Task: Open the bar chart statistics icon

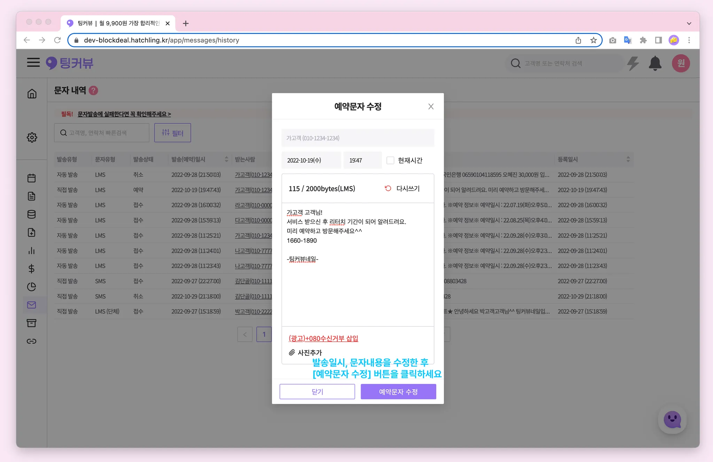Action: coord(32,250)
